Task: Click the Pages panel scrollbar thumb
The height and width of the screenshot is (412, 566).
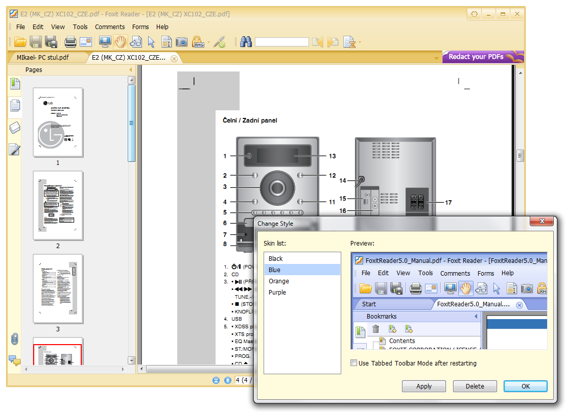Action: [131, 124]
